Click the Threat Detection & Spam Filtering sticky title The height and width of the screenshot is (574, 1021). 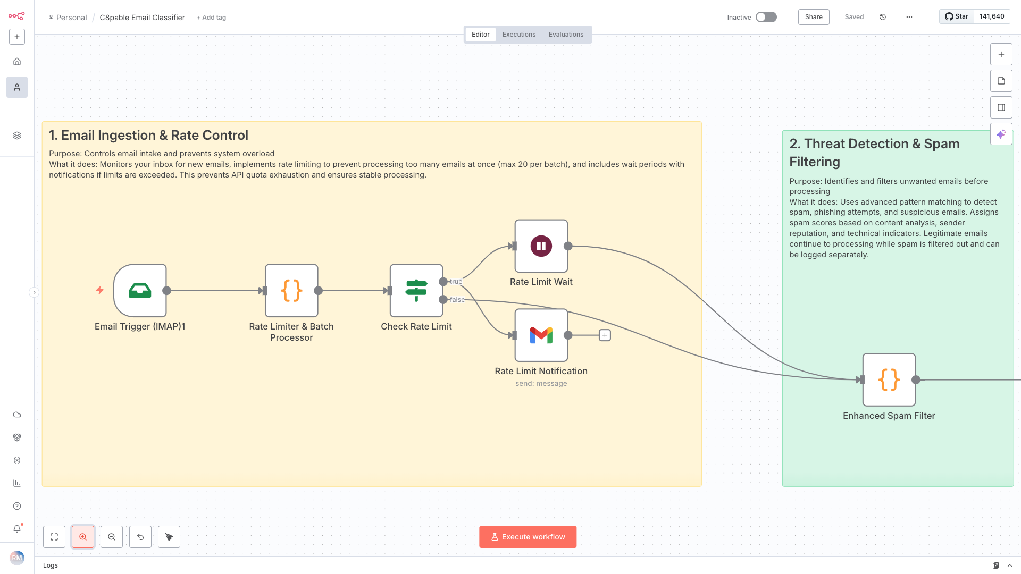[875, 153]
